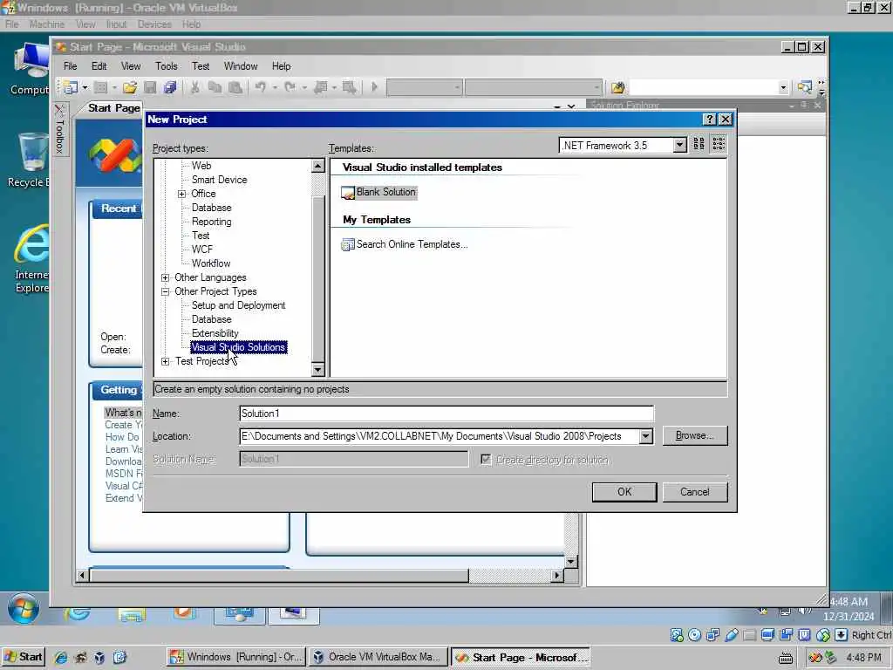
Task: Click the Add New Item toolbar icon
Action: coord(101,87)
